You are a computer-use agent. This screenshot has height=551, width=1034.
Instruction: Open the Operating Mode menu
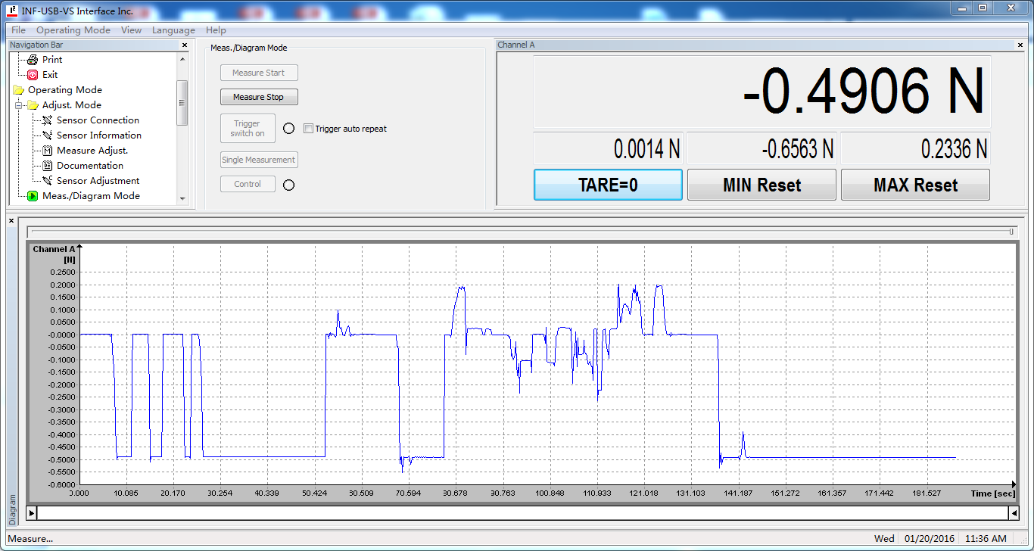click(x=73, y=30)
